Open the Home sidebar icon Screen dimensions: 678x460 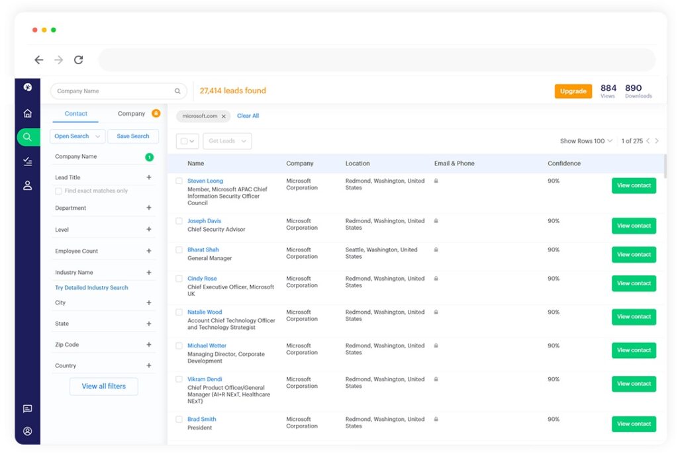click(27, 113)
